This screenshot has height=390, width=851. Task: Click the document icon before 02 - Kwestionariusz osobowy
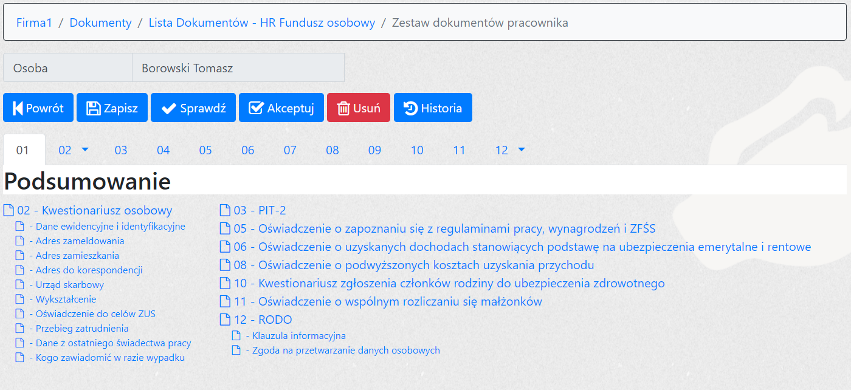click(9, 211)
